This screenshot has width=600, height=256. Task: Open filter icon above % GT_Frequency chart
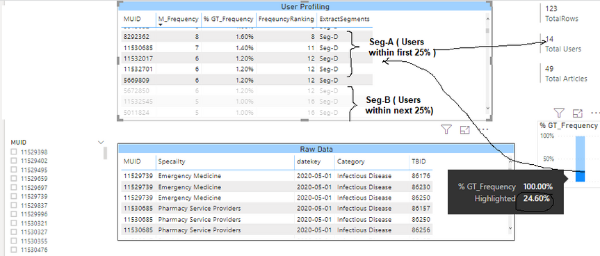coord(559,113)
